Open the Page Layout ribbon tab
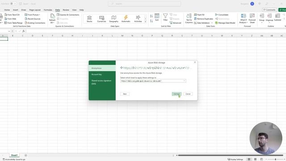Image resolution: width=286 pixels, height=161 pixels. 35,10
